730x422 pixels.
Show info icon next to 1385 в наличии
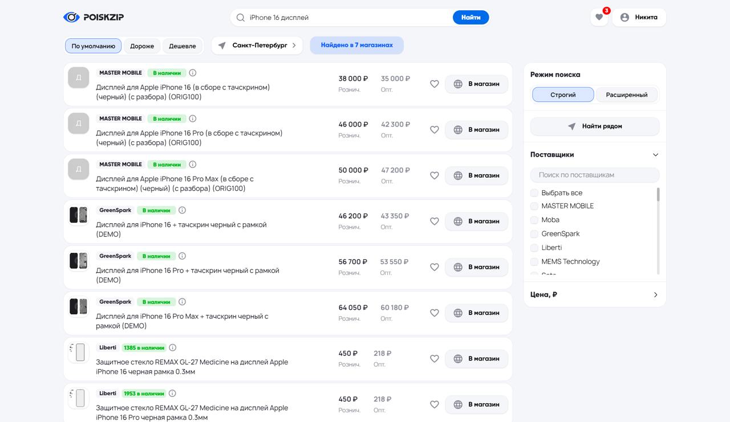pyautogui.click(x=173, y=347)
